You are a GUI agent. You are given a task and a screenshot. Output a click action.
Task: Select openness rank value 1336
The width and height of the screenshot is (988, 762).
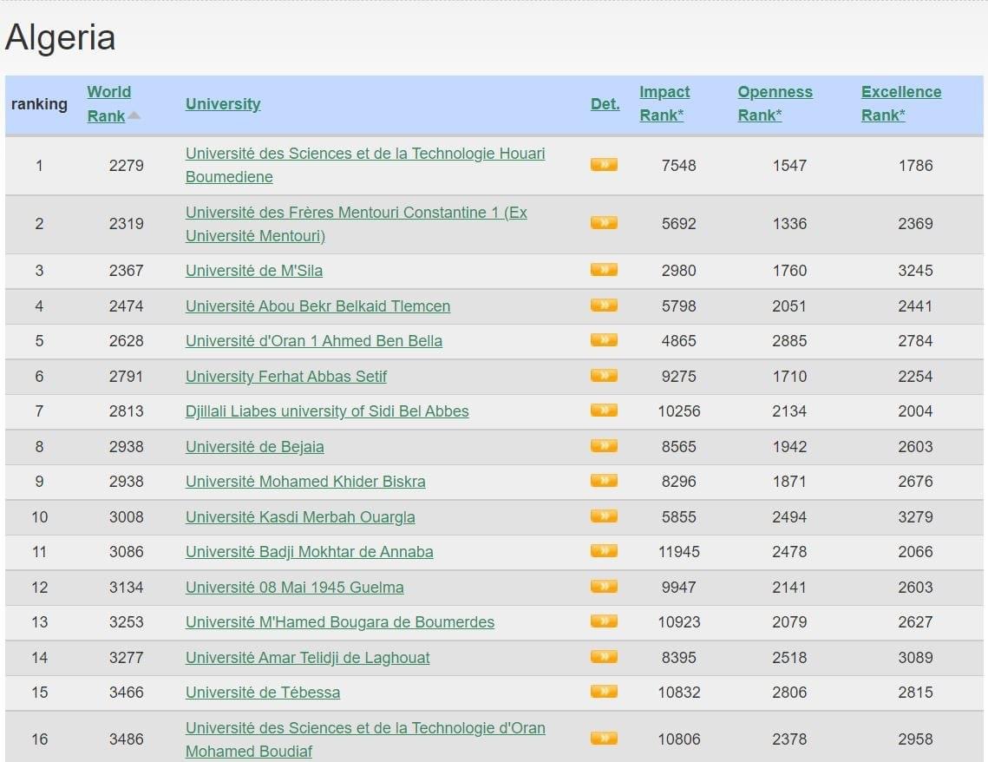click(789, 223)
